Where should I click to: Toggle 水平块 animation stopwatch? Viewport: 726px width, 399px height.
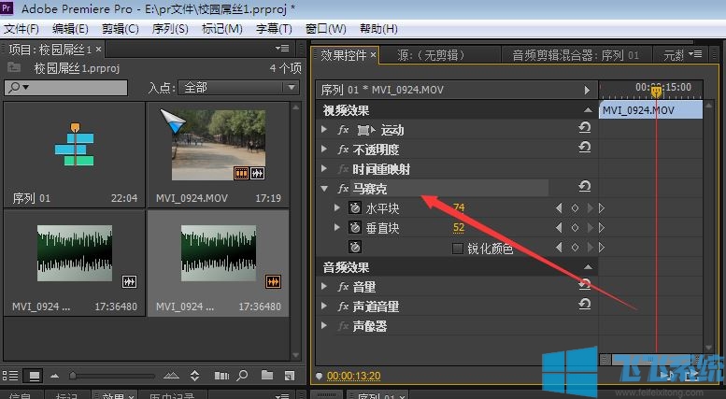coord(355,207)
